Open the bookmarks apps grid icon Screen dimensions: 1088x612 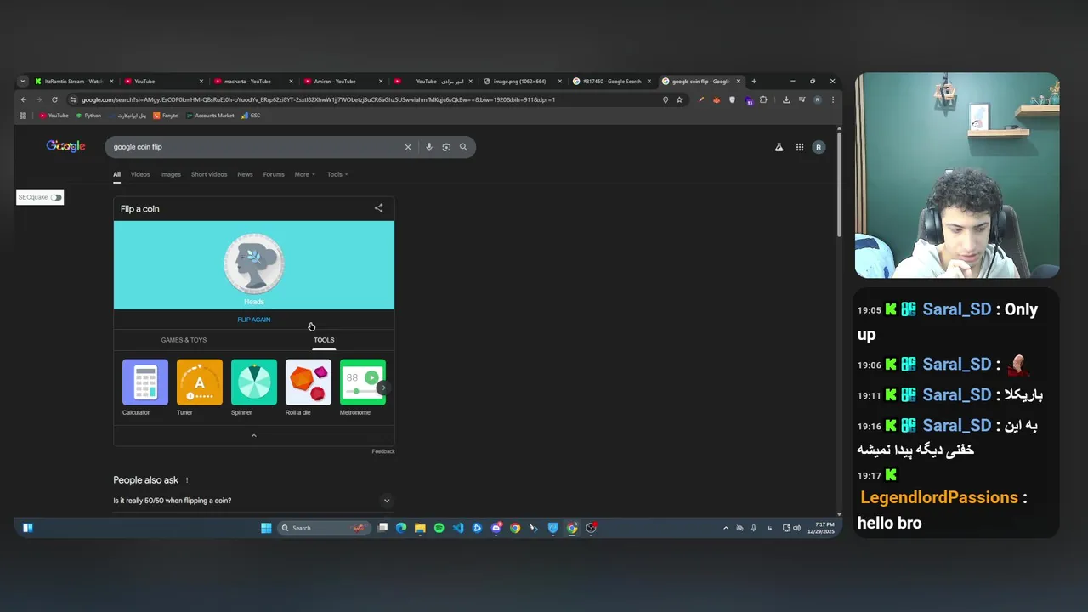[23, 116]
